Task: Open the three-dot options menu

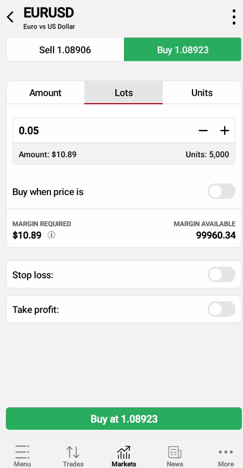Action: click(234, 17)
